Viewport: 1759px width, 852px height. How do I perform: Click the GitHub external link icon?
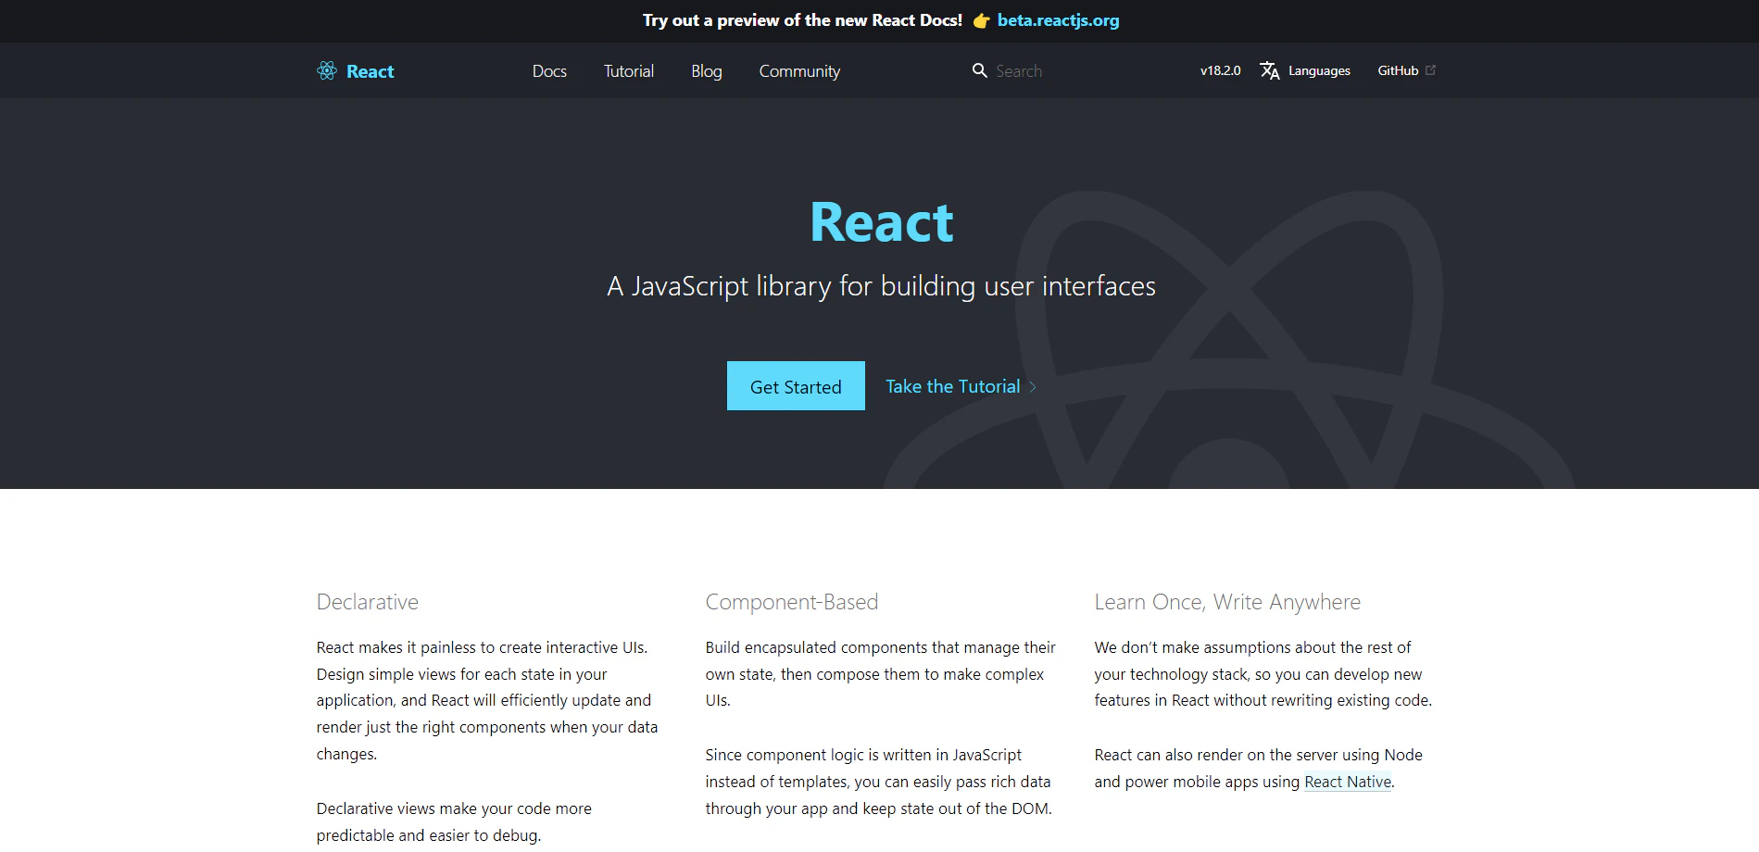coord(1430,69)
